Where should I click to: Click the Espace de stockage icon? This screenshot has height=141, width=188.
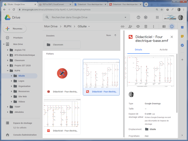click(x=7, y=123)
